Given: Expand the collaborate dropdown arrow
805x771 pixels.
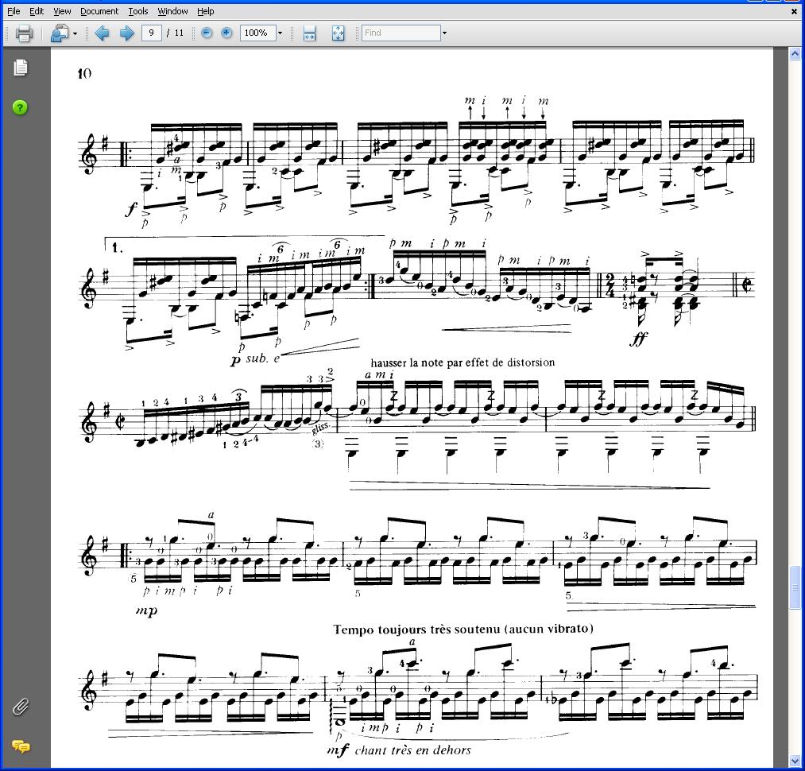Looking at the screenshot, I should (75, 34).
